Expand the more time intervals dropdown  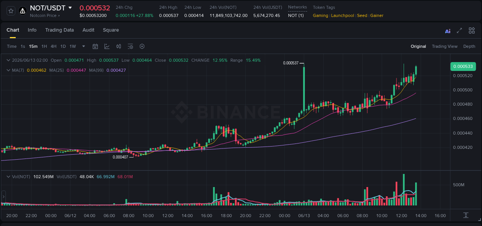click(84, 46)
